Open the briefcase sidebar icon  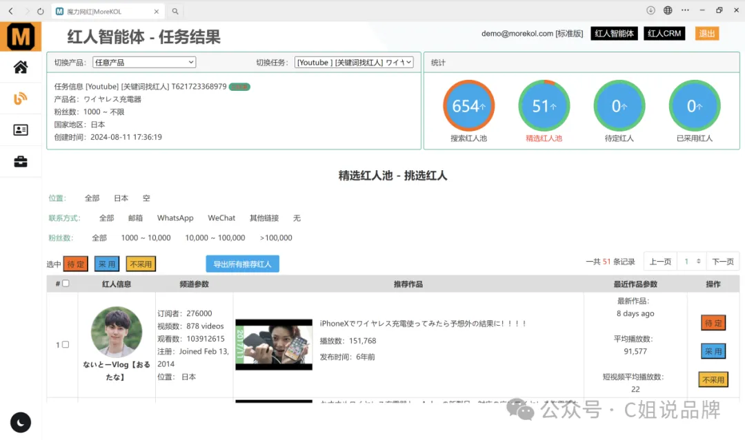pos(21,162)
